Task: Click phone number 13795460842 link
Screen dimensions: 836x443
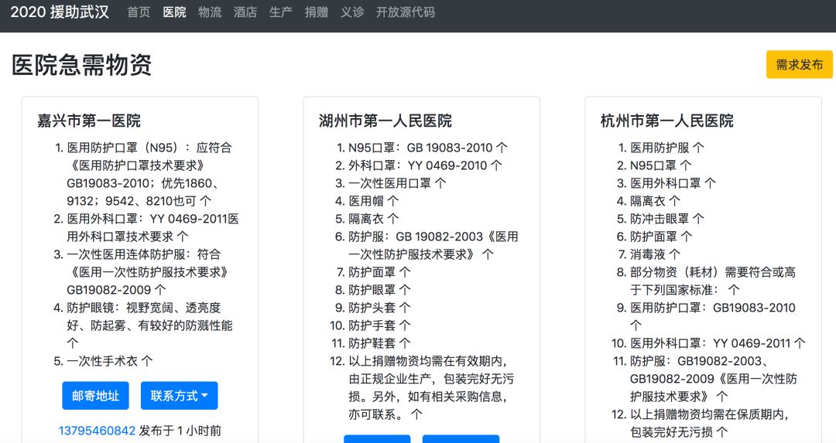Action: 97,431
